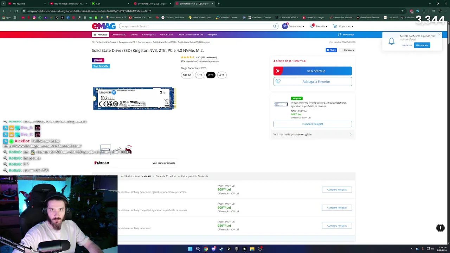Click the Kingston brand logo
The image size is (450, 253).
pos(102,163)
